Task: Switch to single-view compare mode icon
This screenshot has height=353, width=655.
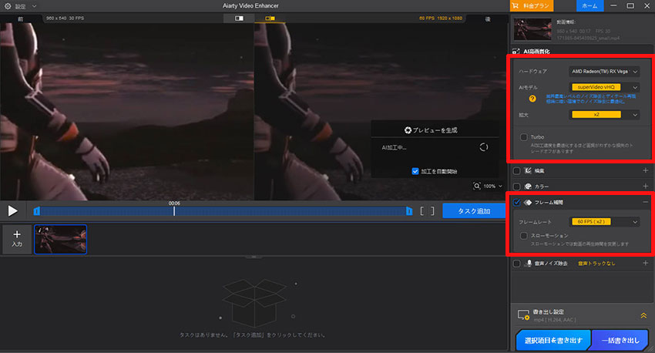Action: click(x=239, y=18)
